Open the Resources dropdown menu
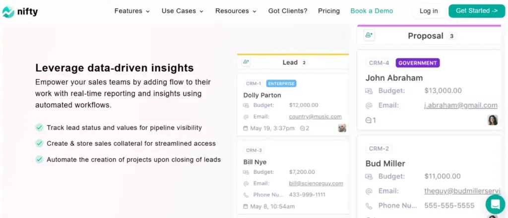The image size is (508, 218). [236, 11]
